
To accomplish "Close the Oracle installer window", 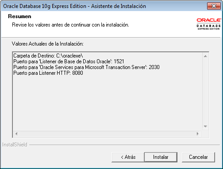I will point(214,6).
